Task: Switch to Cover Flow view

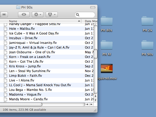Action: [4, 15]
